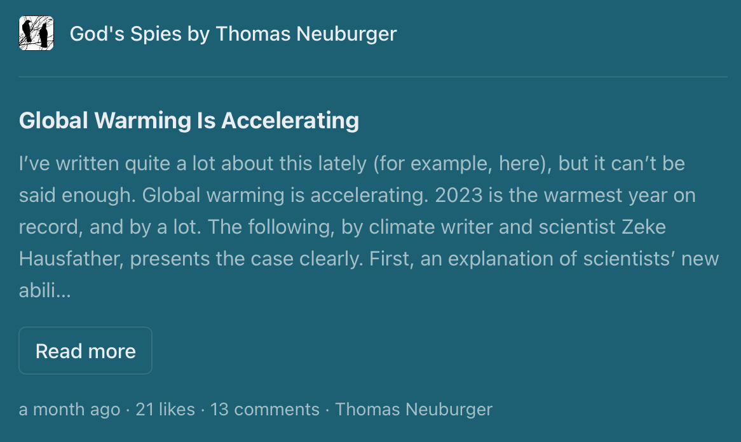The image size is (741, 442).
Task: Select author Thomas Neuburger in the footer
Action: 414,410
